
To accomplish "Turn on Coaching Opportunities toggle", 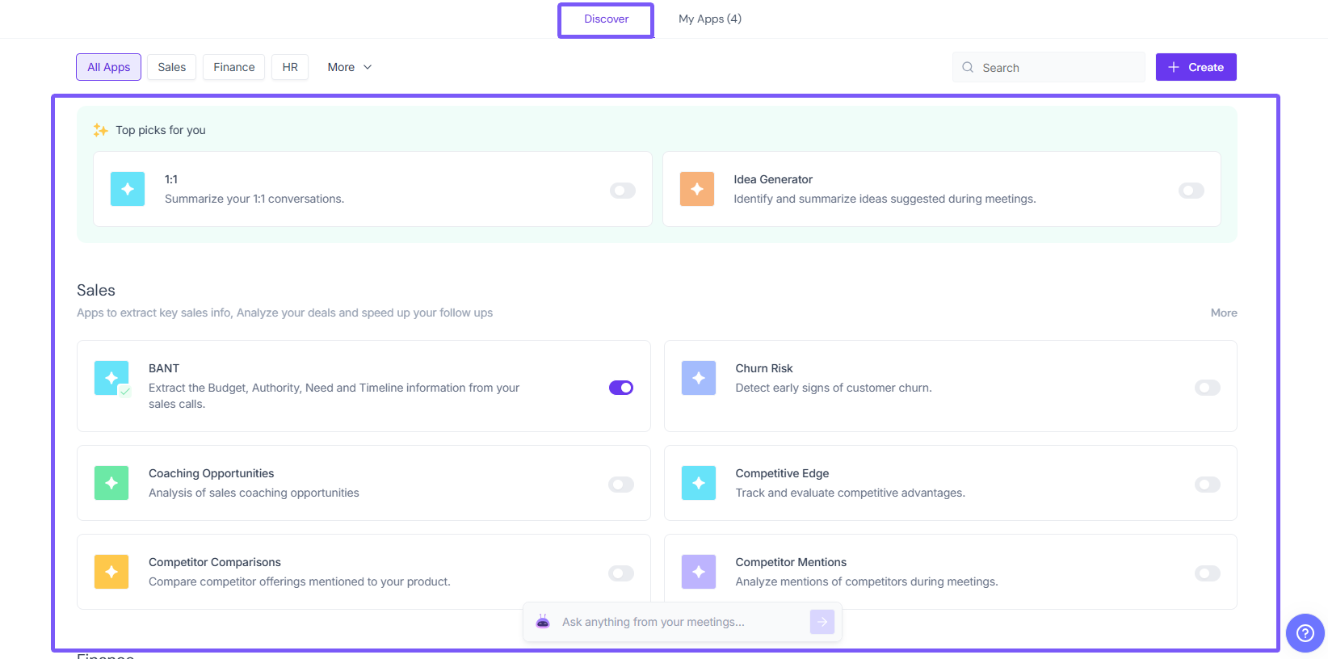I will click(621, 485).
